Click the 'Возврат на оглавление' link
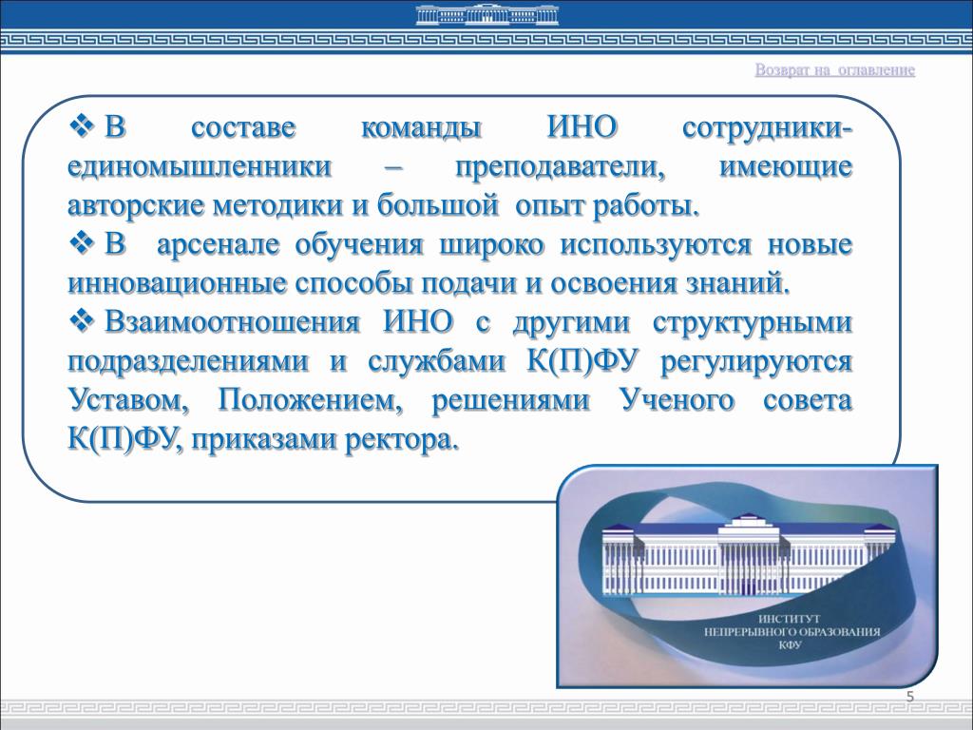 [x=834, y=69]
